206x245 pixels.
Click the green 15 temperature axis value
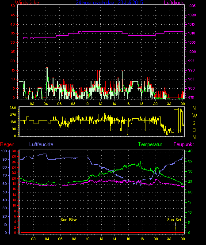pos(190,202)
